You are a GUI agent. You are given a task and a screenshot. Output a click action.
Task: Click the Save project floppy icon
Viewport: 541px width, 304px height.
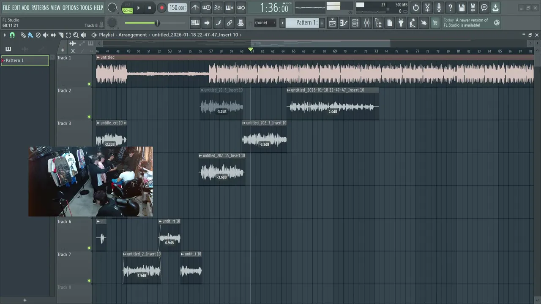coord(462,8)
